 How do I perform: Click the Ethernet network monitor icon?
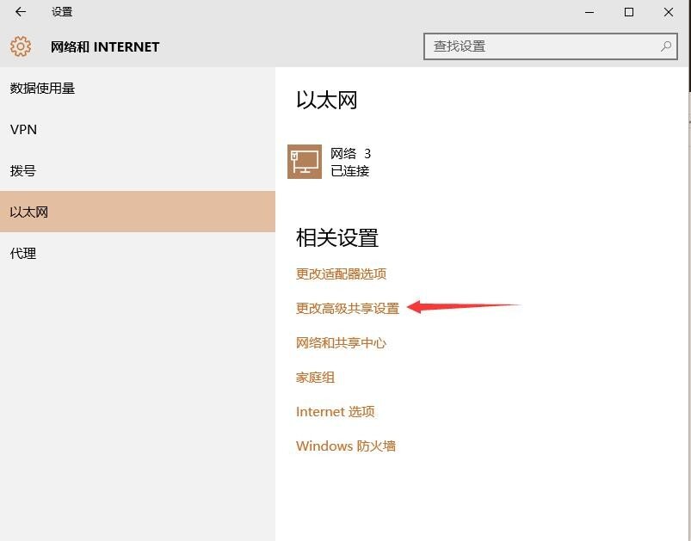coord(305,162)
